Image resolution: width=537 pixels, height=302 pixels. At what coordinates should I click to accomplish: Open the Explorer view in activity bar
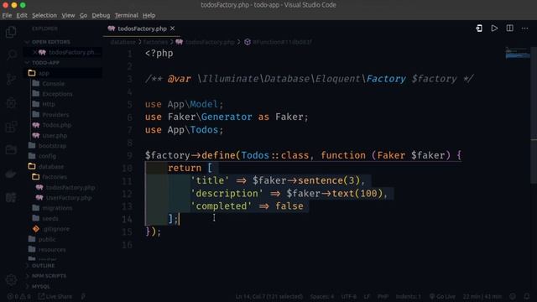11,32
